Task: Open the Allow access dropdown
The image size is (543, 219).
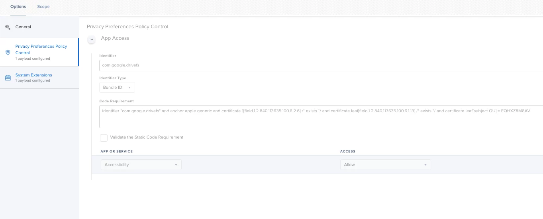Action: tap(385, 164)
